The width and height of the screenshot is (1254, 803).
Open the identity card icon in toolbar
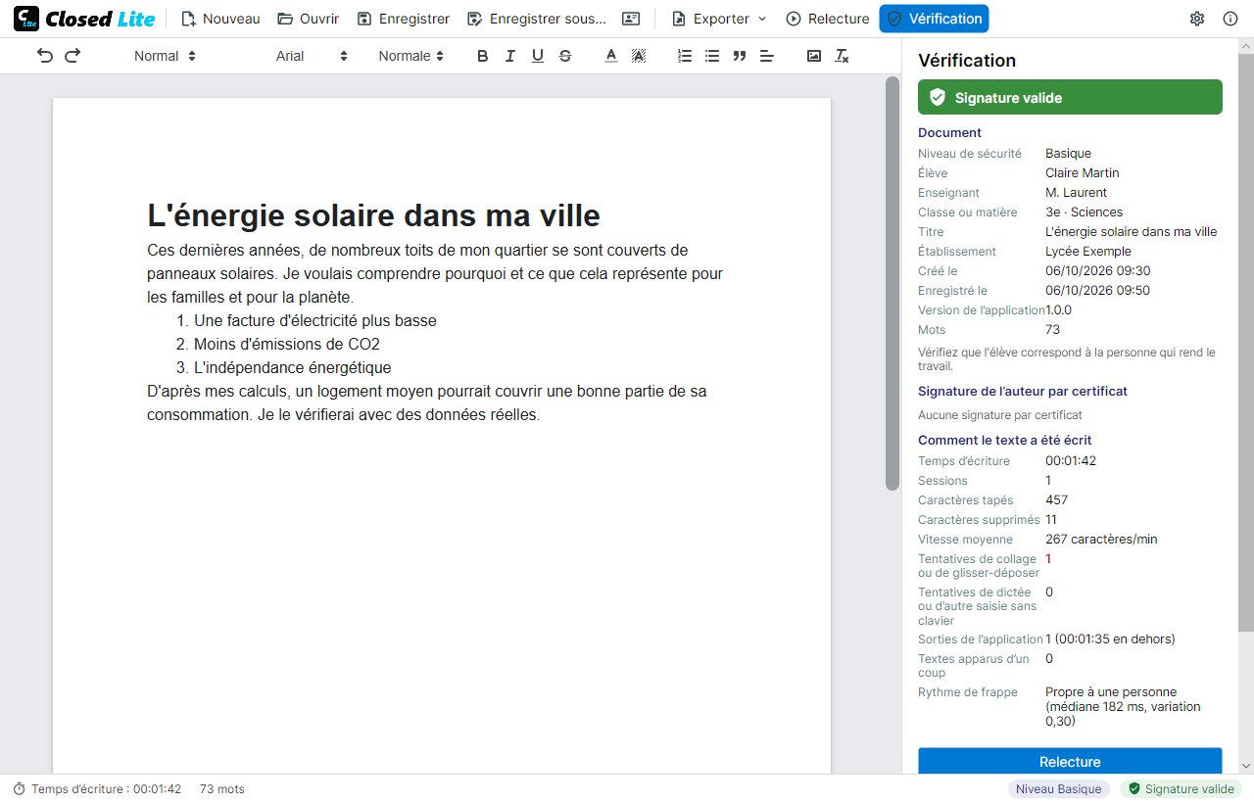631,19
